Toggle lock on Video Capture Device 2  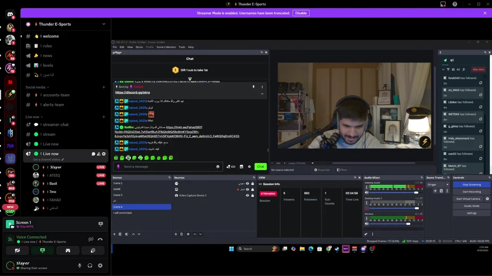(x=253, y=195)
